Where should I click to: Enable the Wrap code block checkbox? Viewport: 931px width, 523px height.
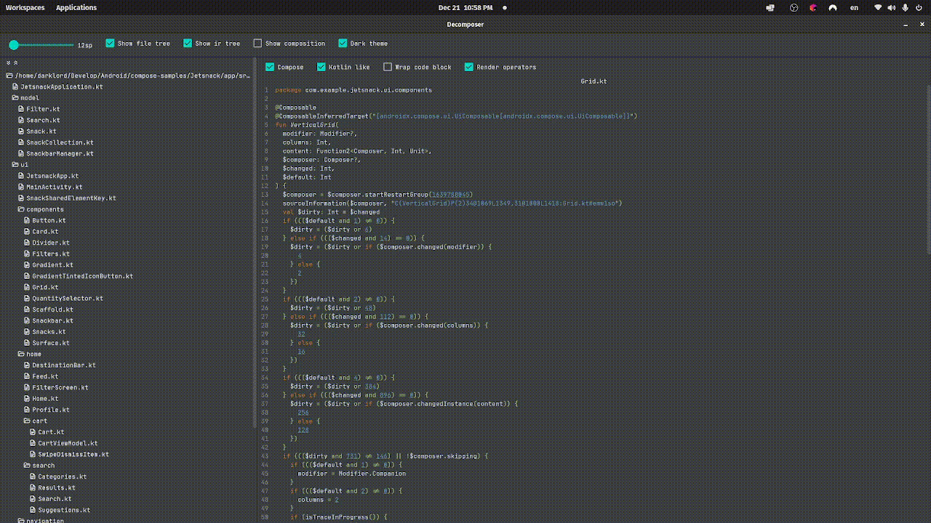388,67
